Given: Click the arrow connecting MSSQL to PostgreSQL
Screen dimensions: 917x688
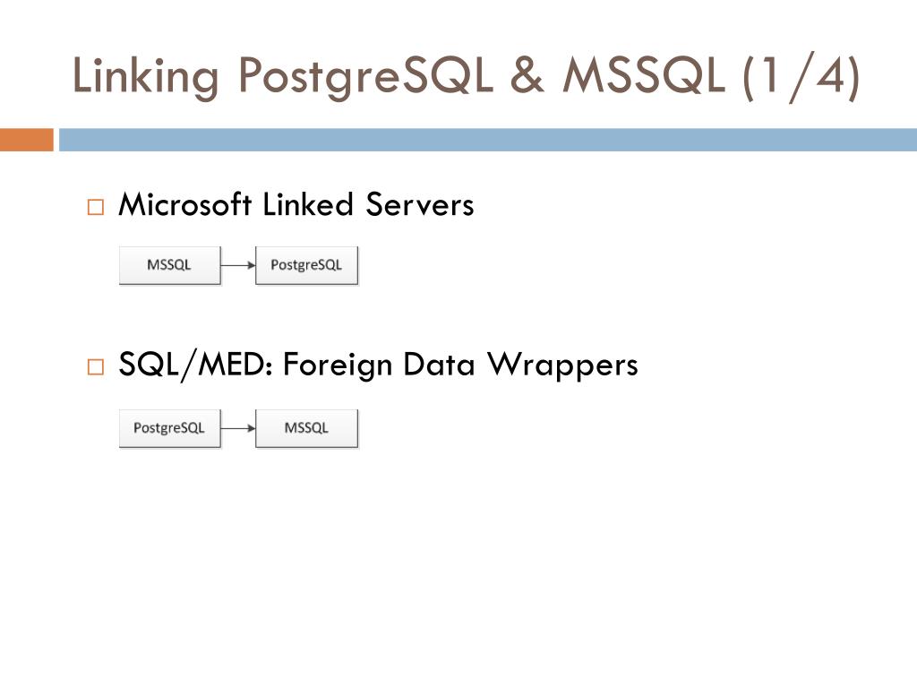Looking at the screenshot, I should 238,265.
